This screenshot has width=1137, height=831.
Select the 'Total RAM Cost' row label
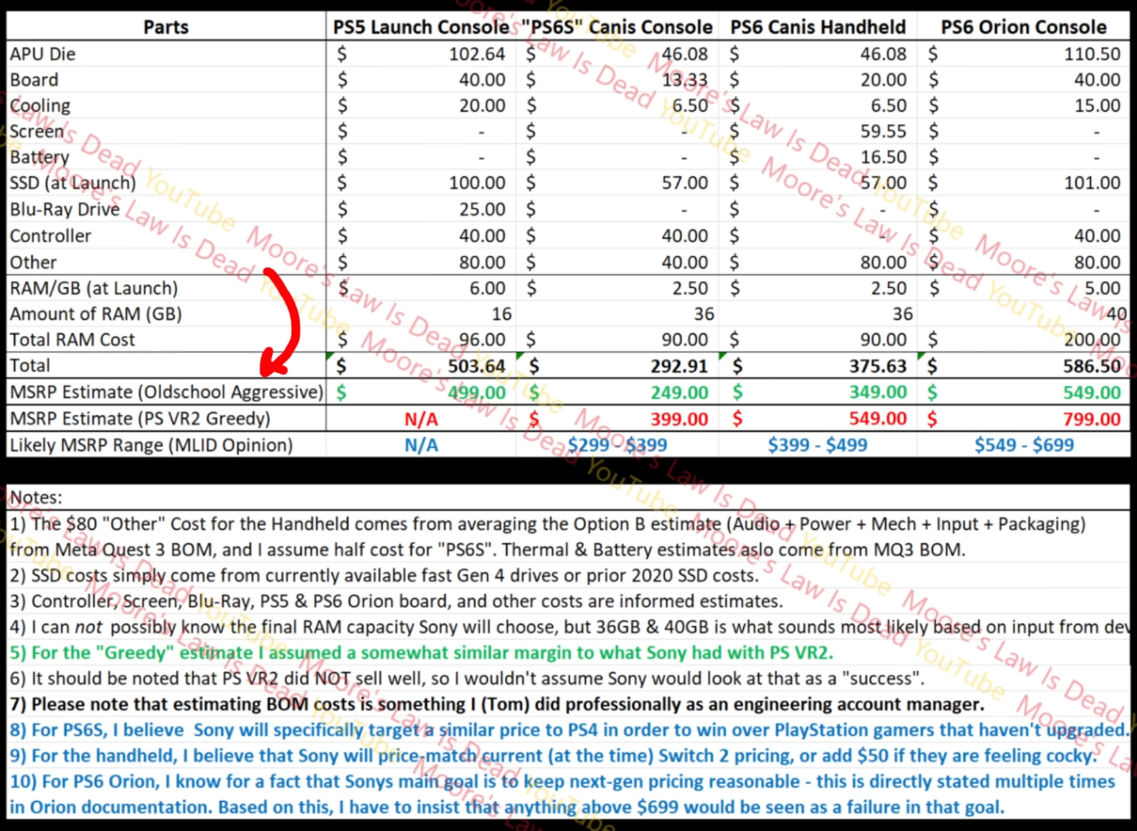(x=72, y=340)
